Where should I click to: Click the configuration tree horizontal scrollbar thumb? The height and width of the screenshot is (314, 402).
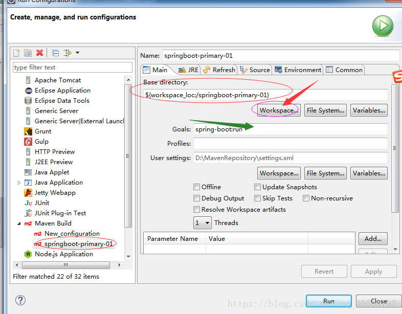pos(66,265)
